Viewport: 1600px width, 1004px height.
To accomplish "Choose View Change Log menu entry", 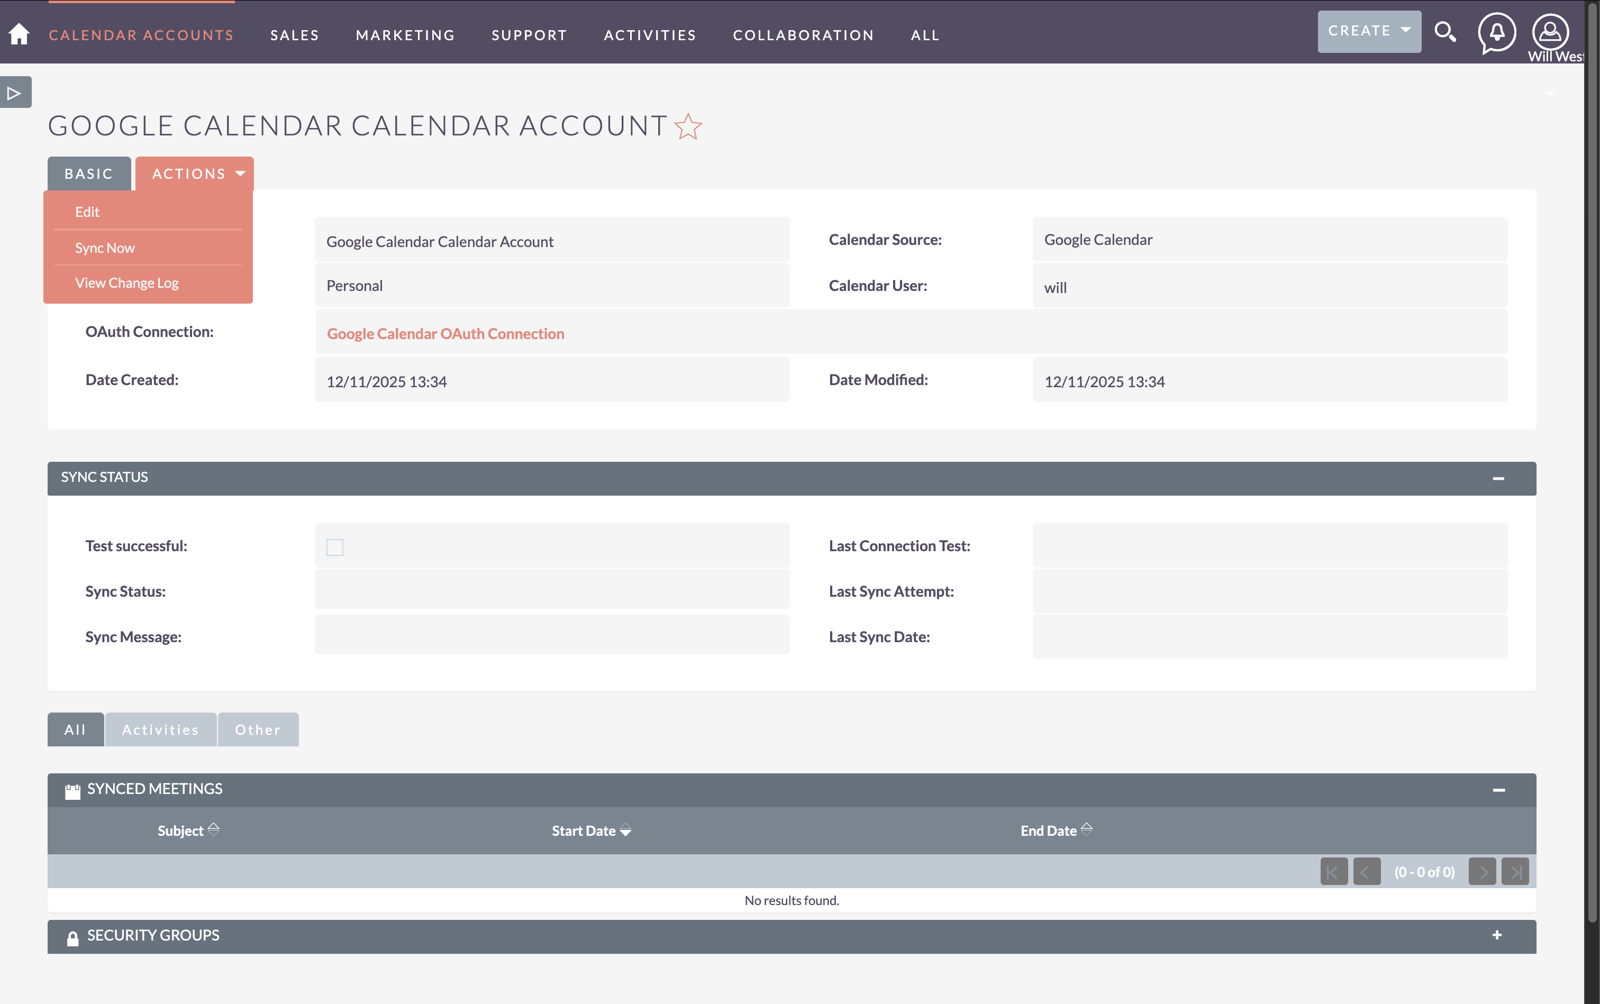I will click(126, 283).
